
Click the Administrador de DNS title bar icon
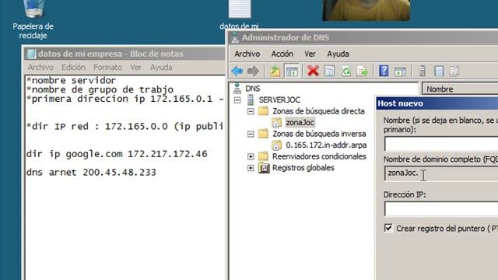click(x=235, y=37)
